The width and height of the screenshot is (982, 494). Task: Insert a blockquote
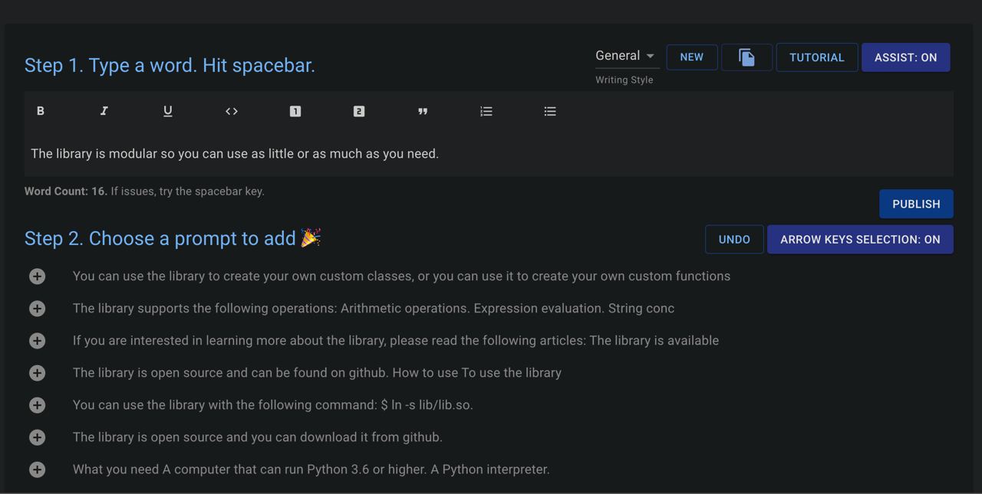(x=423, y=111)
